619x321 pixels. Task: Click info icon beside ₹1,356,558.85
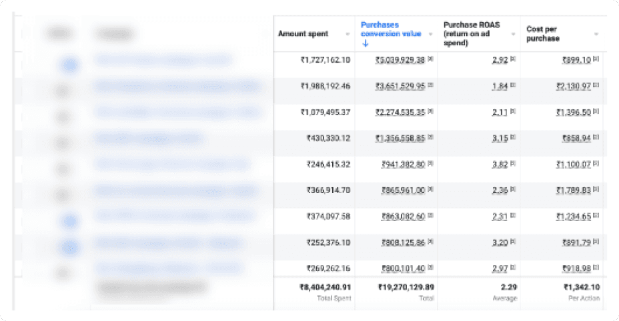431,137
